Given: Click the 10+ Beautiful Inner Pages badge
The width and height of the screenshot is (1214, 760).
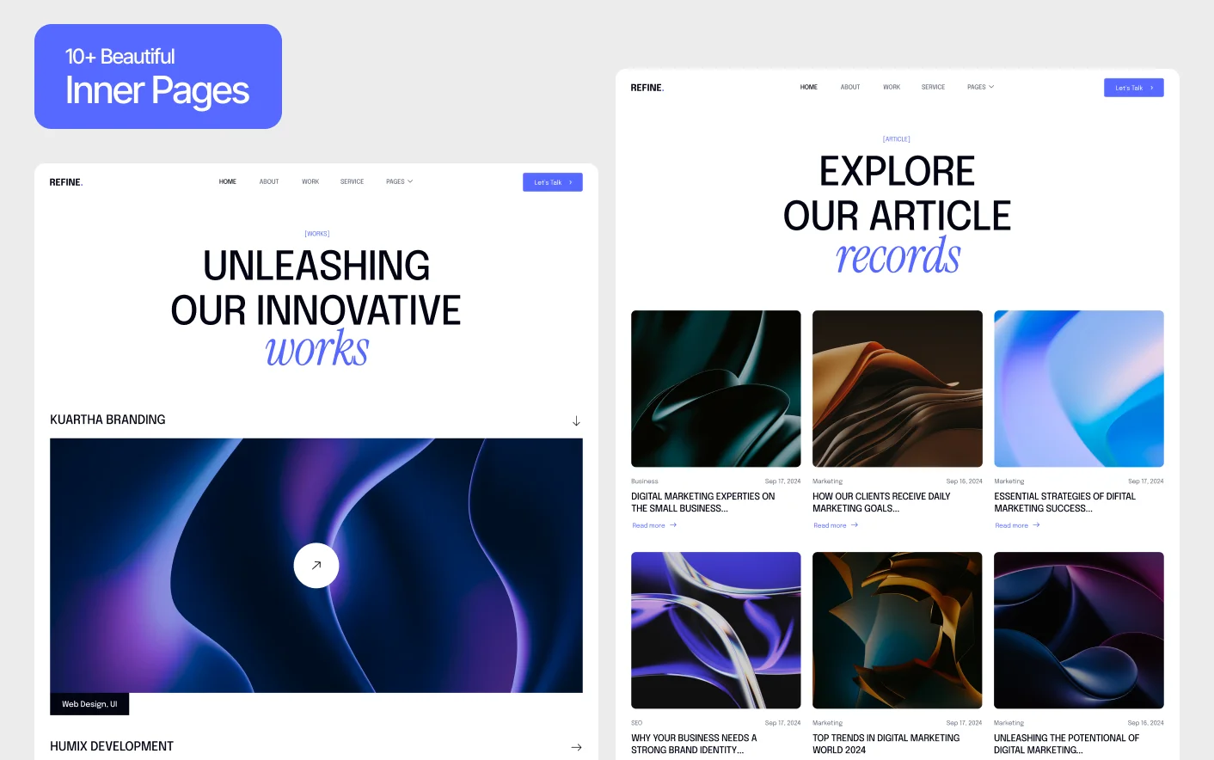Looking at the screenshot, I should click(158, 77).
